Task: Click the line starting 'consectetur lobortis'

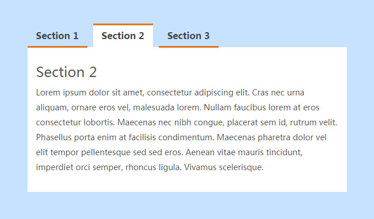Action: pyautogui.click(x=186, y=122)
